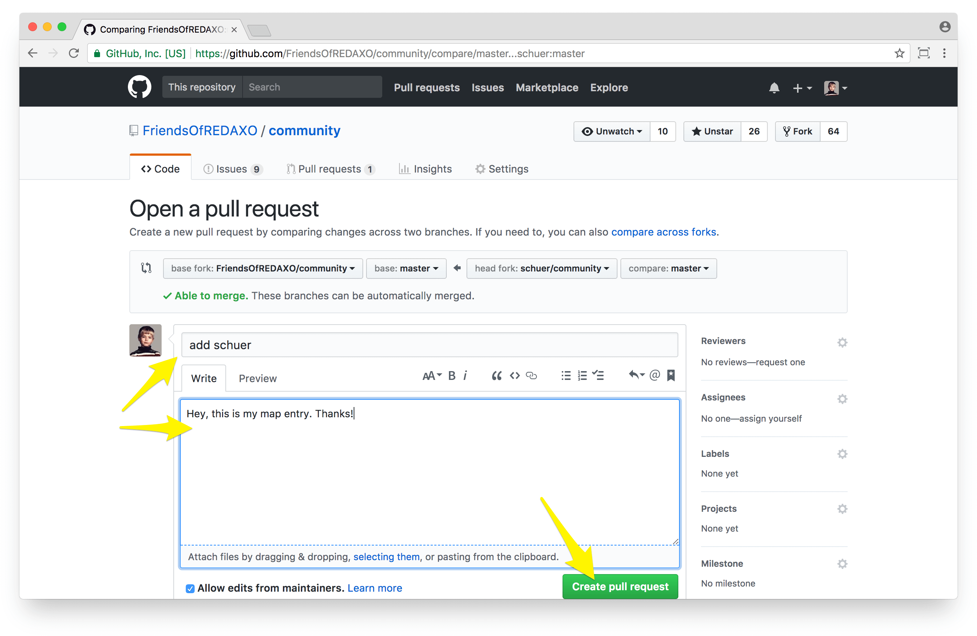The image size is (977, 636).
Task: Open the notifications bell
Action: point(774,88)
